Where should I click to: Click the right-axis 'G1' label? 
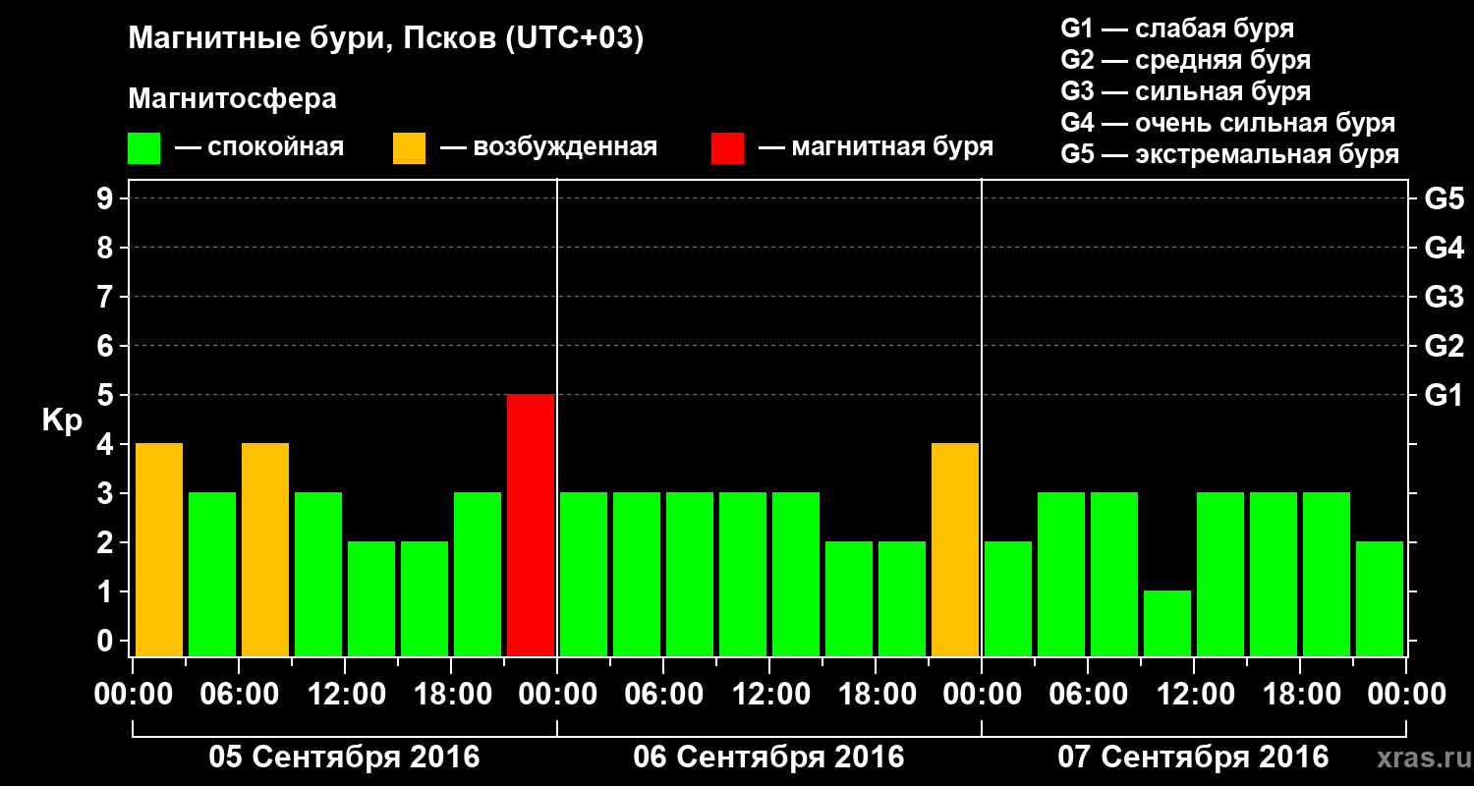(1444, 395)
